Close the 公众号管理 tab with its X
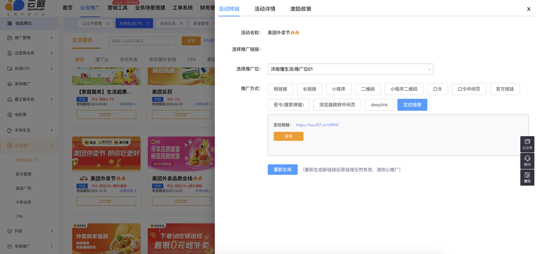537x254 pixels. (108, 23)
